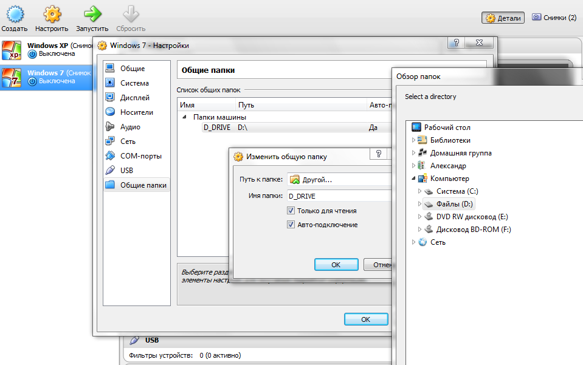The width and height of the screenshot is (583, 365).
Task: Open the Аудио settings category
Action: (x=130, y=127)
